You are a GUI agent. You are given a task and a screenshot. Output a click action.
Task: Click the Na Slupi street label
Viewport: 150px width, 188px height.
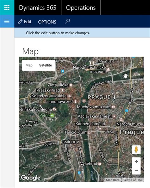click(101, 153)
